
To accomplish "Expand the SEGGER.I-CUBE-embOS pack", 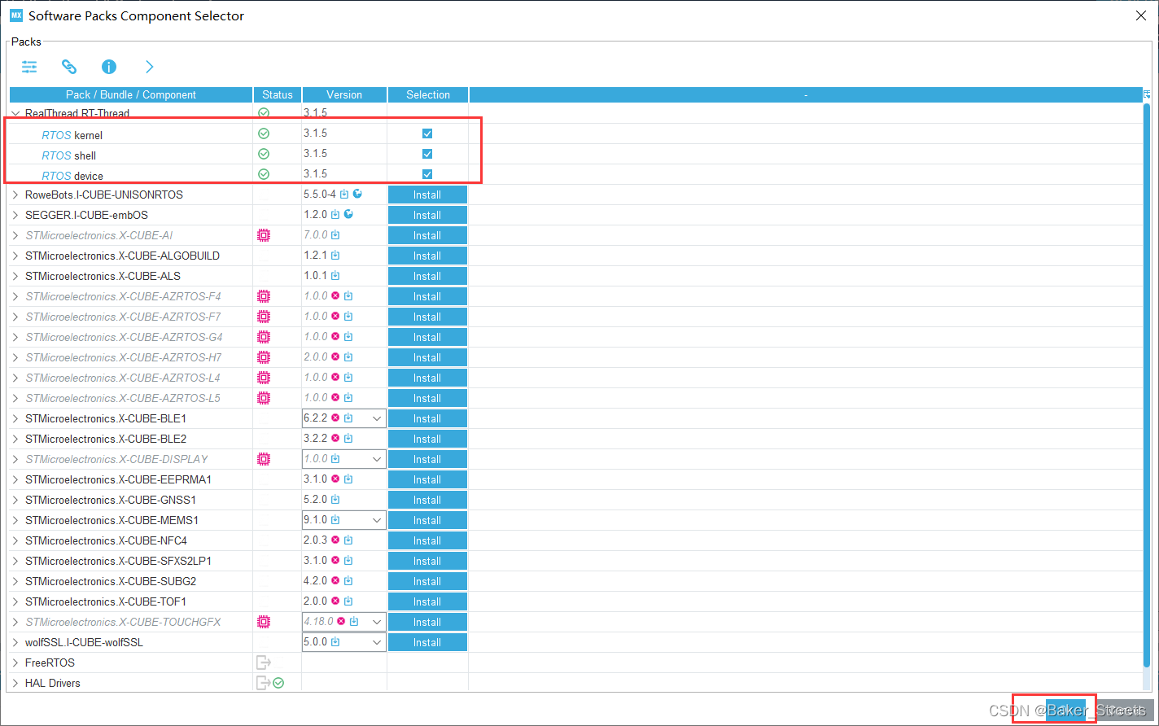I will point(15,215).
